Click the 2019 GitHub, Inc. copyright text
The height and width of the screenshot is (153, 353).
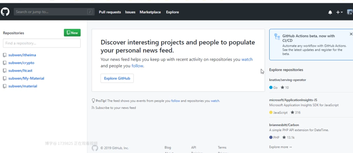coord(115,148)
